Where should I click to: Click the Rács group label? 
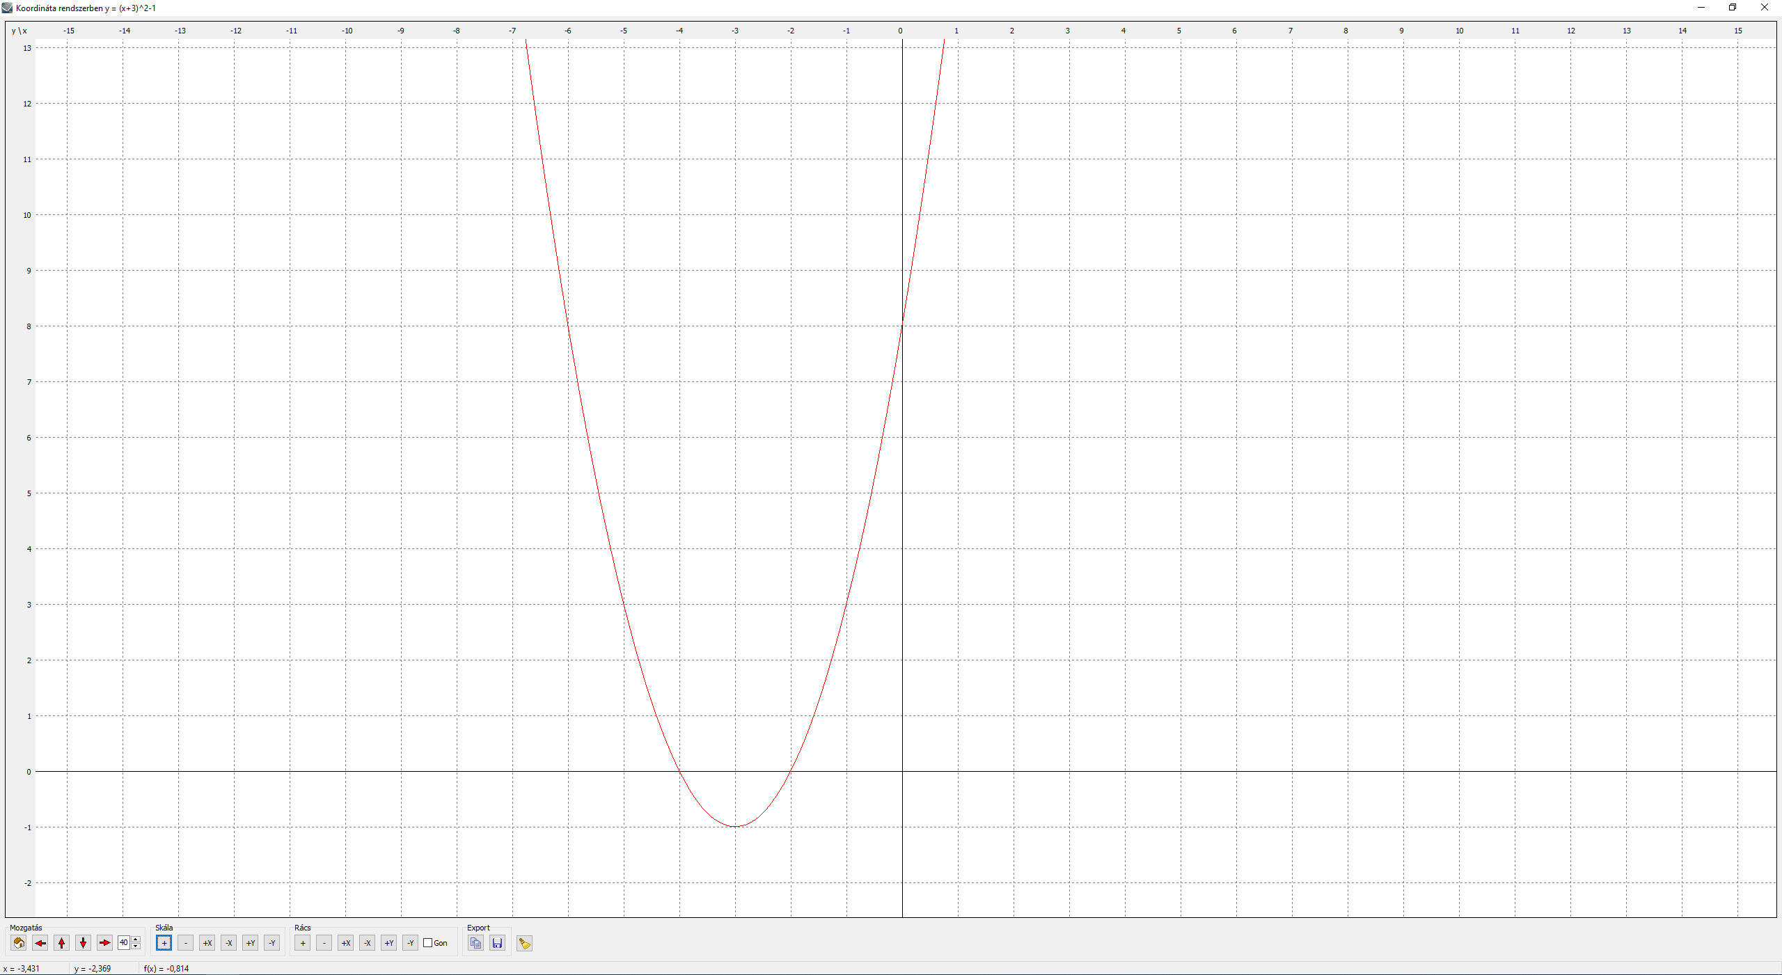coord(303,928)
